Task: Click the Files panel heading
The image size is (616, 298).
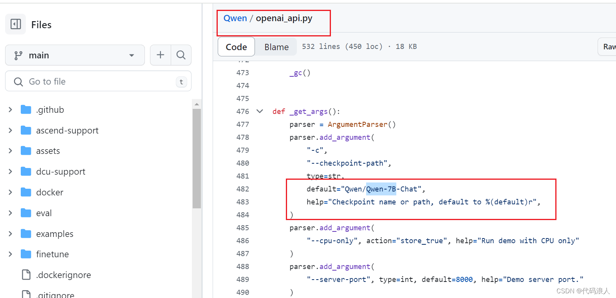Action: (x=41, y=25)
